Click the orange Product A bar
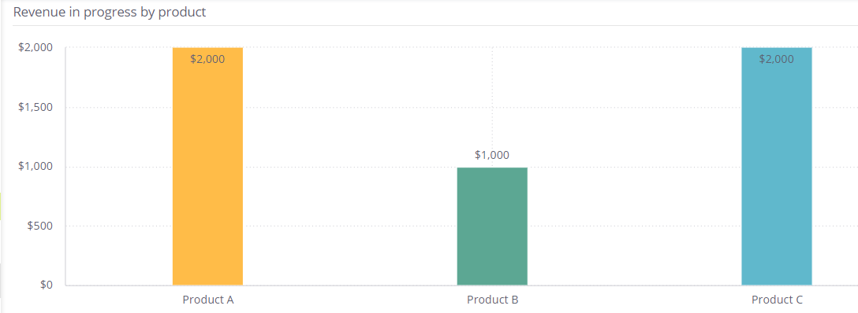This screenshot has width=858, height=313. click(x=207, y=166)
